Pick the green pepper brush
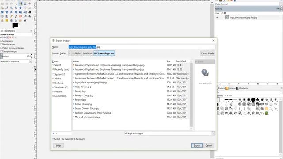Image resolution: width=283 pixels, height=159 pixels. click(267, 113)
